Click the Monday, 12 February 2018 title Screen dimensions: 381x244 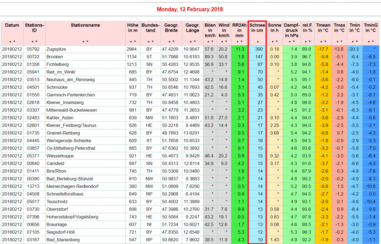(x=190, y=9)
